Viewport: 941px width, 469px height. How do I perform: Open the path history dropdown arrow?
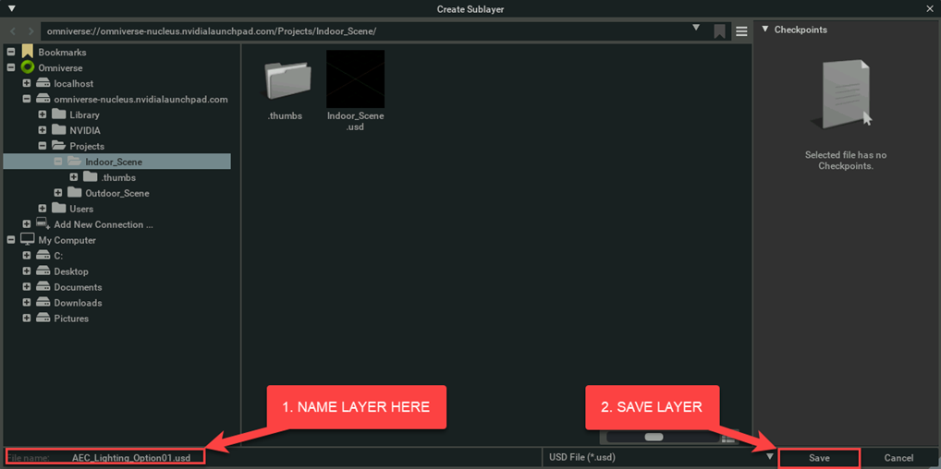click(x=696, y=30)
